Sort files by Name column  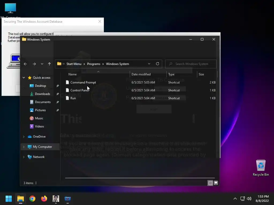(73, 74)
